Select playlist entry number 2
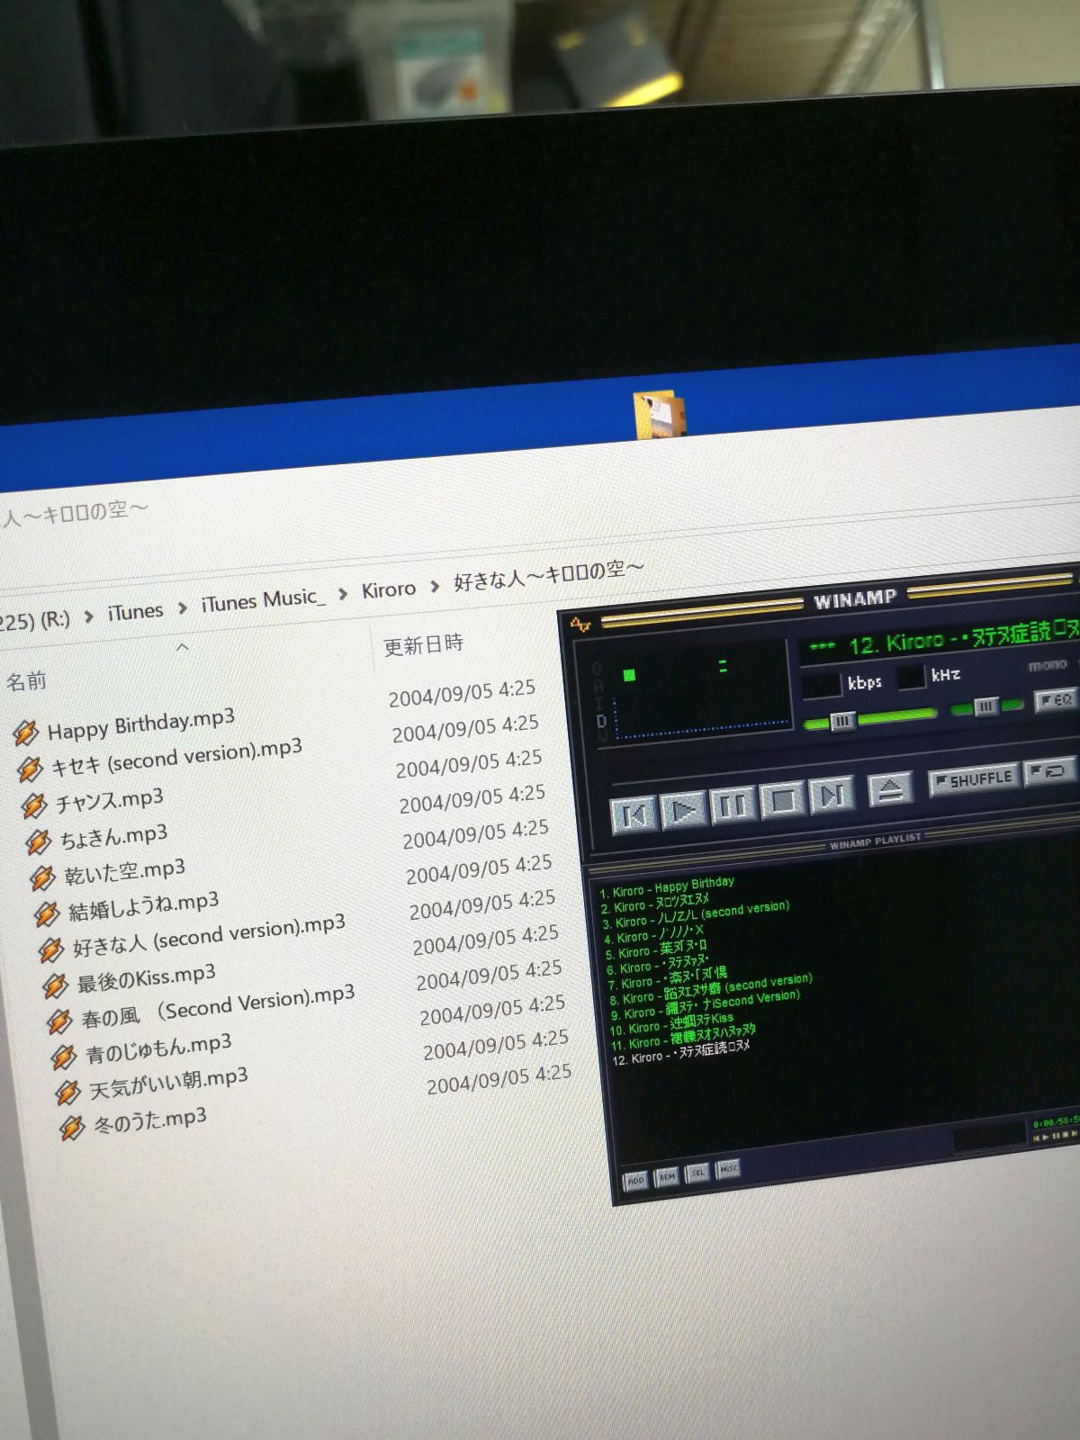The width and height of the screenshot is (1080, 1440). coord(655,903)
